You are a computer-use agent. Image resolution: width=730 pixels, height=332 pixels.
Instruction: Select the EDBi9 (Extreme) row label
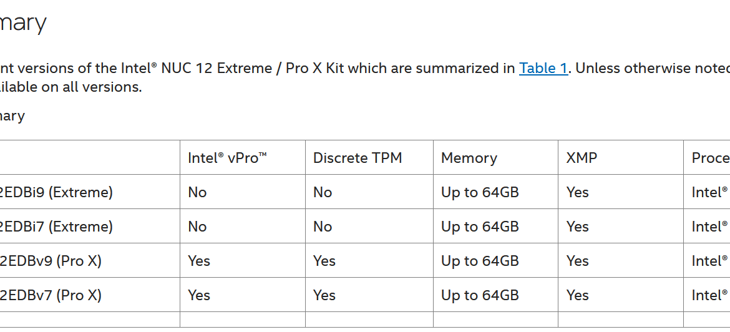coord(56,192)
